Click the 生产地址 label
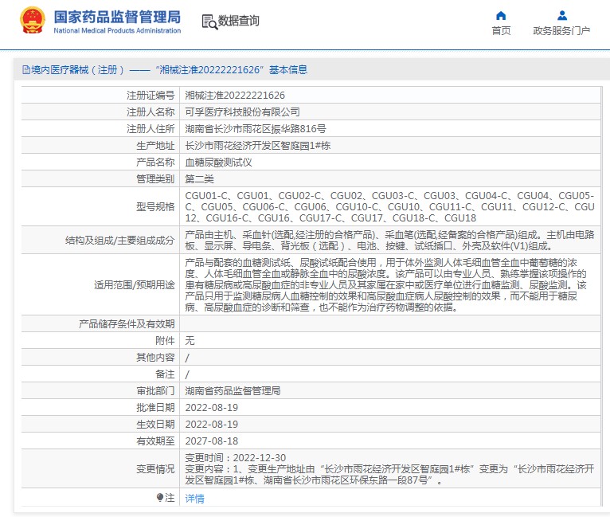The width and height of the screenshot is (610, 517). 155,146
